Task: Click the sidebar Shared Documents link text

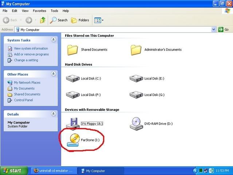Action: point(27,94)
